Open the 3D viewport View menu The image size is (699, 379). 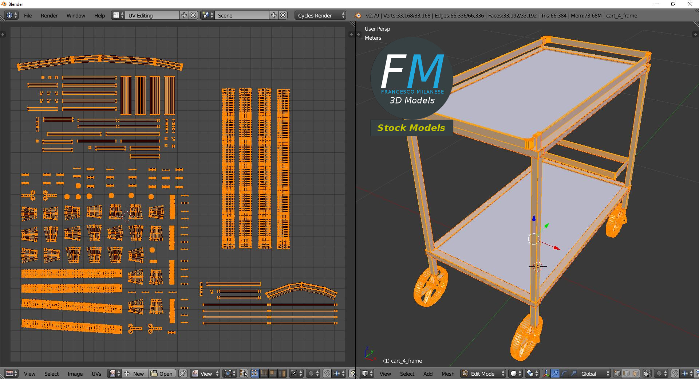click(x=385, y=374)
